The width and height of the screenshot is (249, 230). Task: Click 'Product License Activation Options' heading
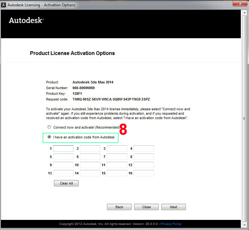(x=72, y=53)
